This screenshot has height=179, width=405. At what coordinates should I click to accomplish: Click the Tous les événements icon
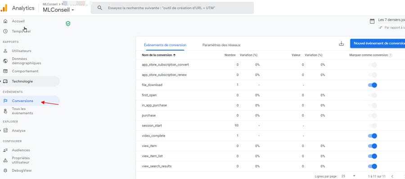5,111
